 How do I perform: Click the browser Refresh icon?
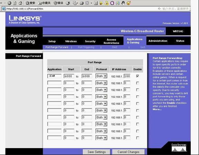pyautogui.click(x=15, y=3)
